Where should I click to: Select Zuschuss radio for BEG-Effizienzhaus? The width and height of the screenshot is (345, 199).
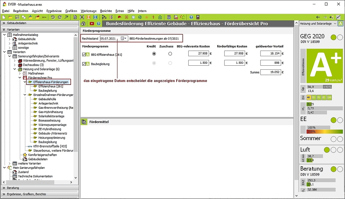[x=170, y=54]
